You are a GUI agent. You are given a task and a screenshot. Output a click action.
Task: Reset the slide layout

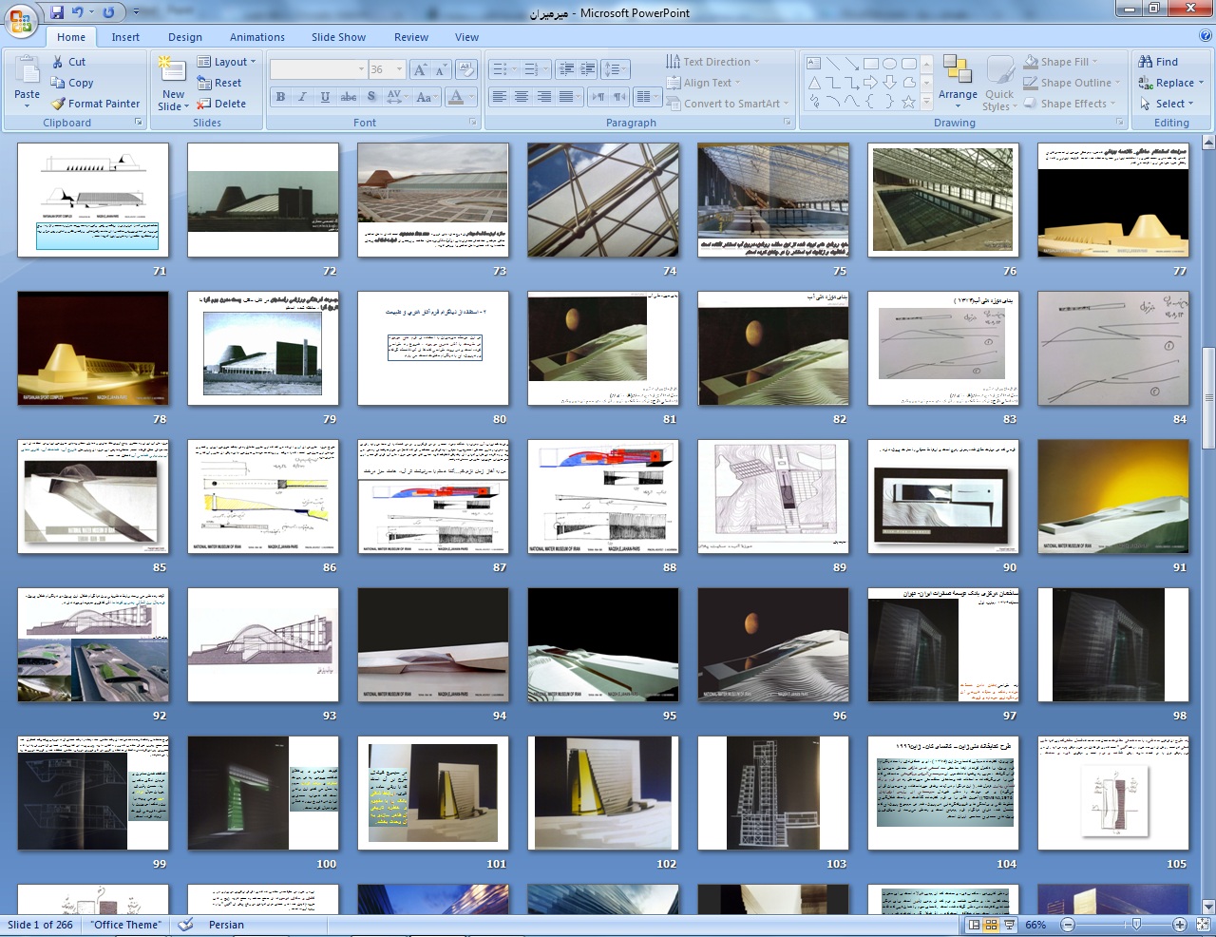click(x=219, y=83)
